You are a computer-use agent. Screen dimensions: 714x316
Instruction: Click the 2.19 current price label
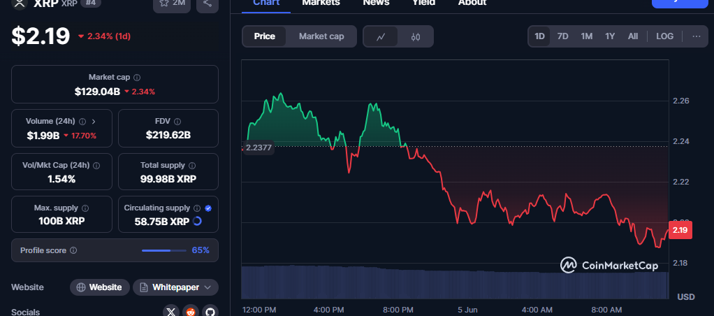[x=680, y=230]
